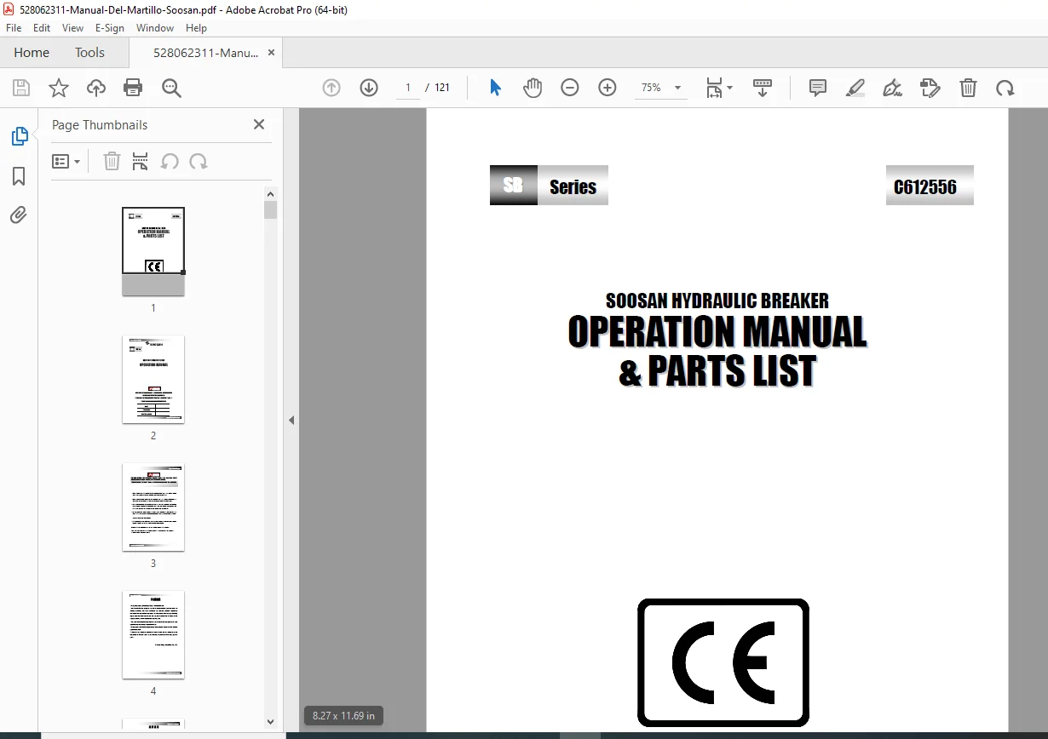Open the 75% zoom level dropdown
1048x739 pixels.
(x=661, y=88)
